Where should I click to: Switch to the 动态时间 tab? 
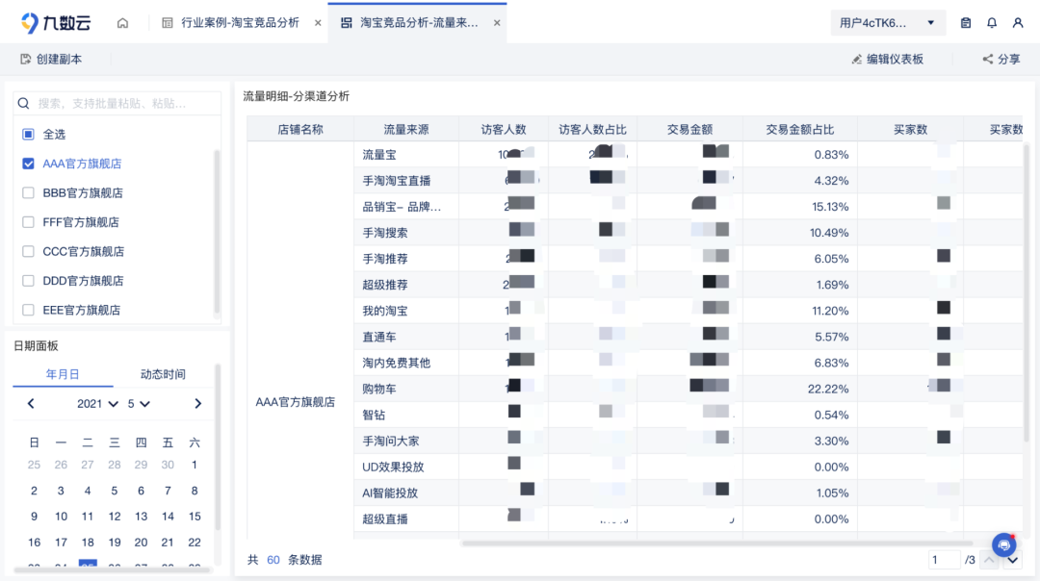[162, 374]
